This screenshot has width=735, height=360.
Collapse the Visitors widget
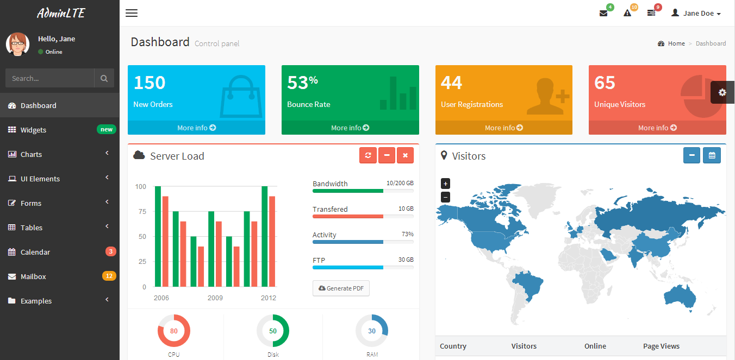pyautogui.click(x=692, y=155)
